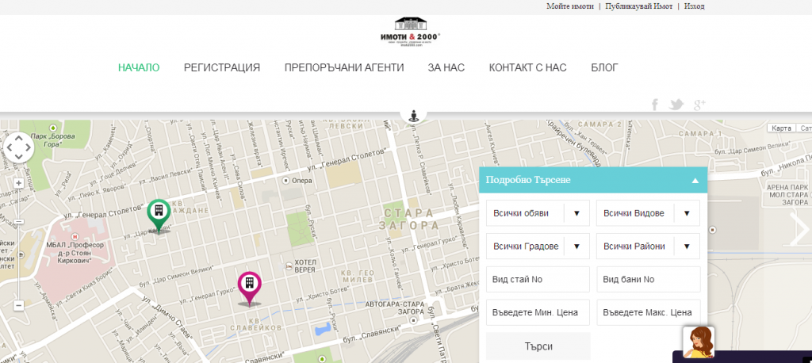Open the Google Plus icon
The width and height of the screenshot is (812, 363).
click(x=699, y=105)
